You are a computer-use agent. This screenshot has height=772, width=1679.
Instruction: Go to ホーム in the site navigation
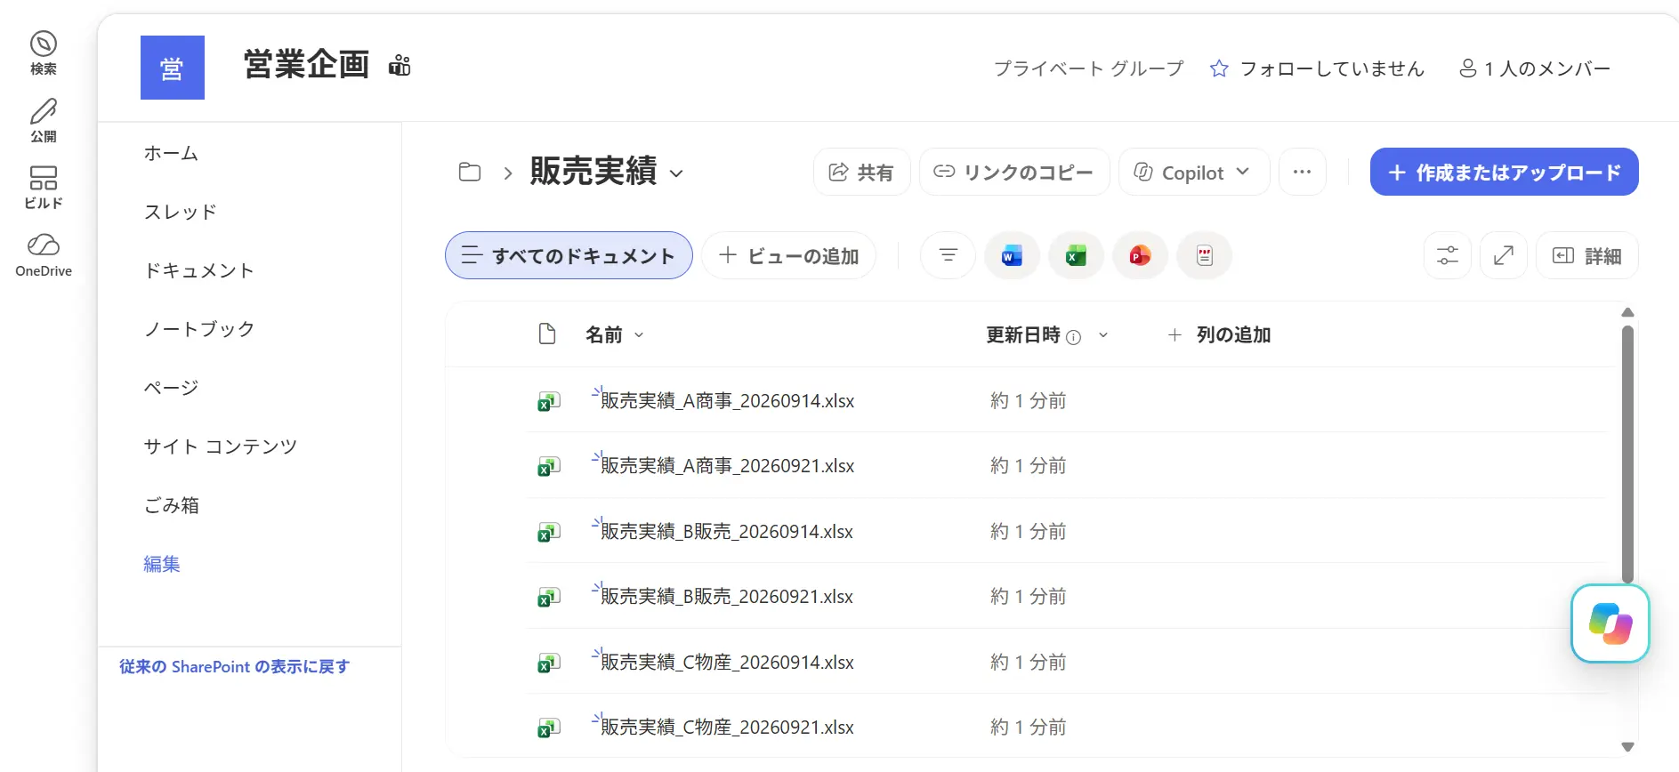click(x=171, y=153)
